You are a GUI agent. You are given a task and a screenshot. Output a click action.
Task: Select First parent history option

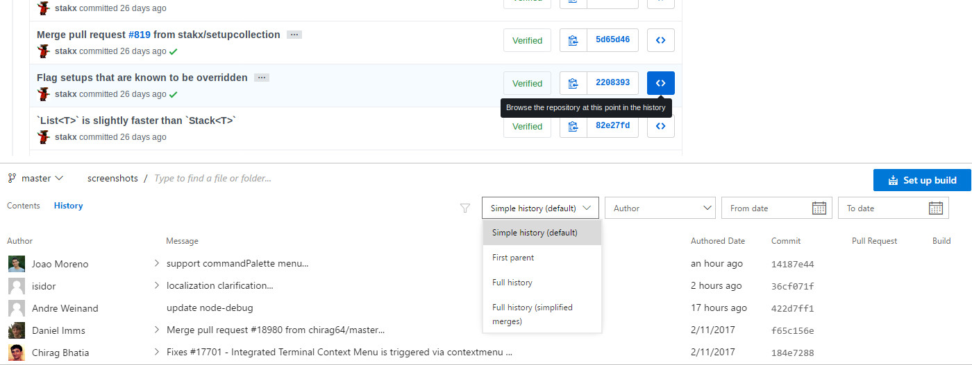[x=513, y=258]
